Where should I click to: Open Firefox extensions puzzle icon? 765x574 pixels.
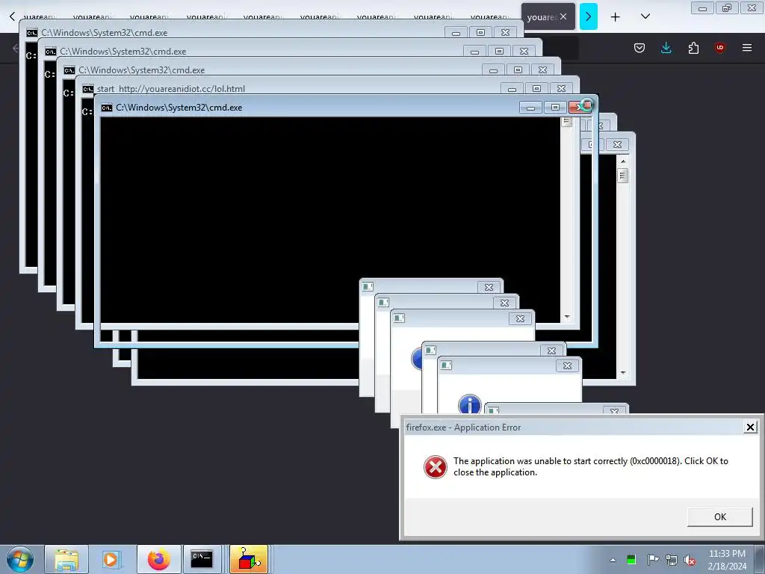[x=693, y=48]
